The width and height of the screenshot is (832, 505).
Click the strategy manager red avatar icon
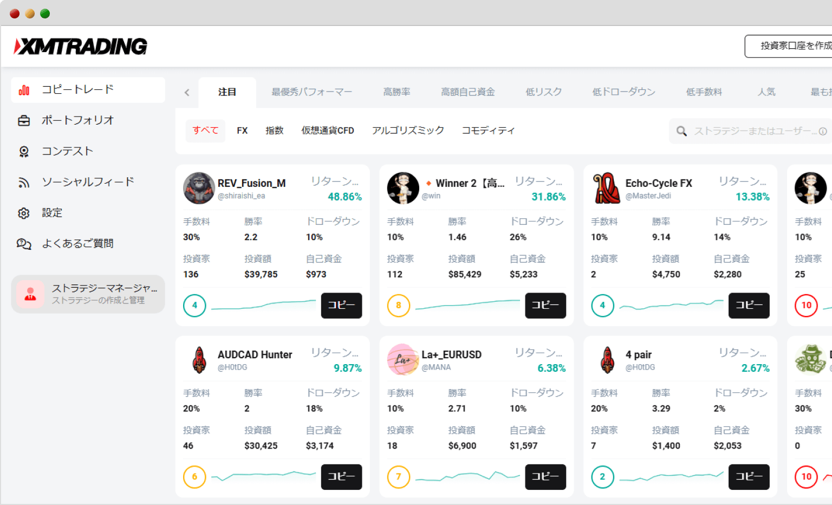click(30, 294)
